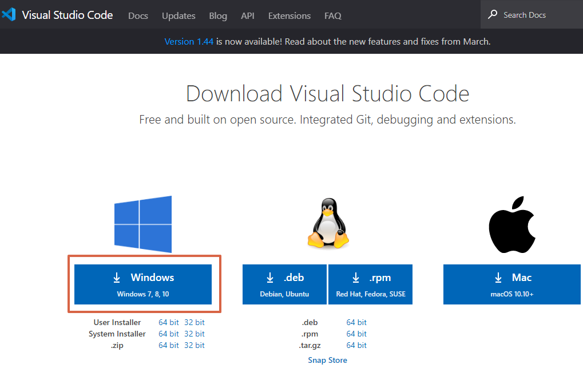Get Linux .deb 64 bit link
583x372 pixels.
tap(356, 322)
